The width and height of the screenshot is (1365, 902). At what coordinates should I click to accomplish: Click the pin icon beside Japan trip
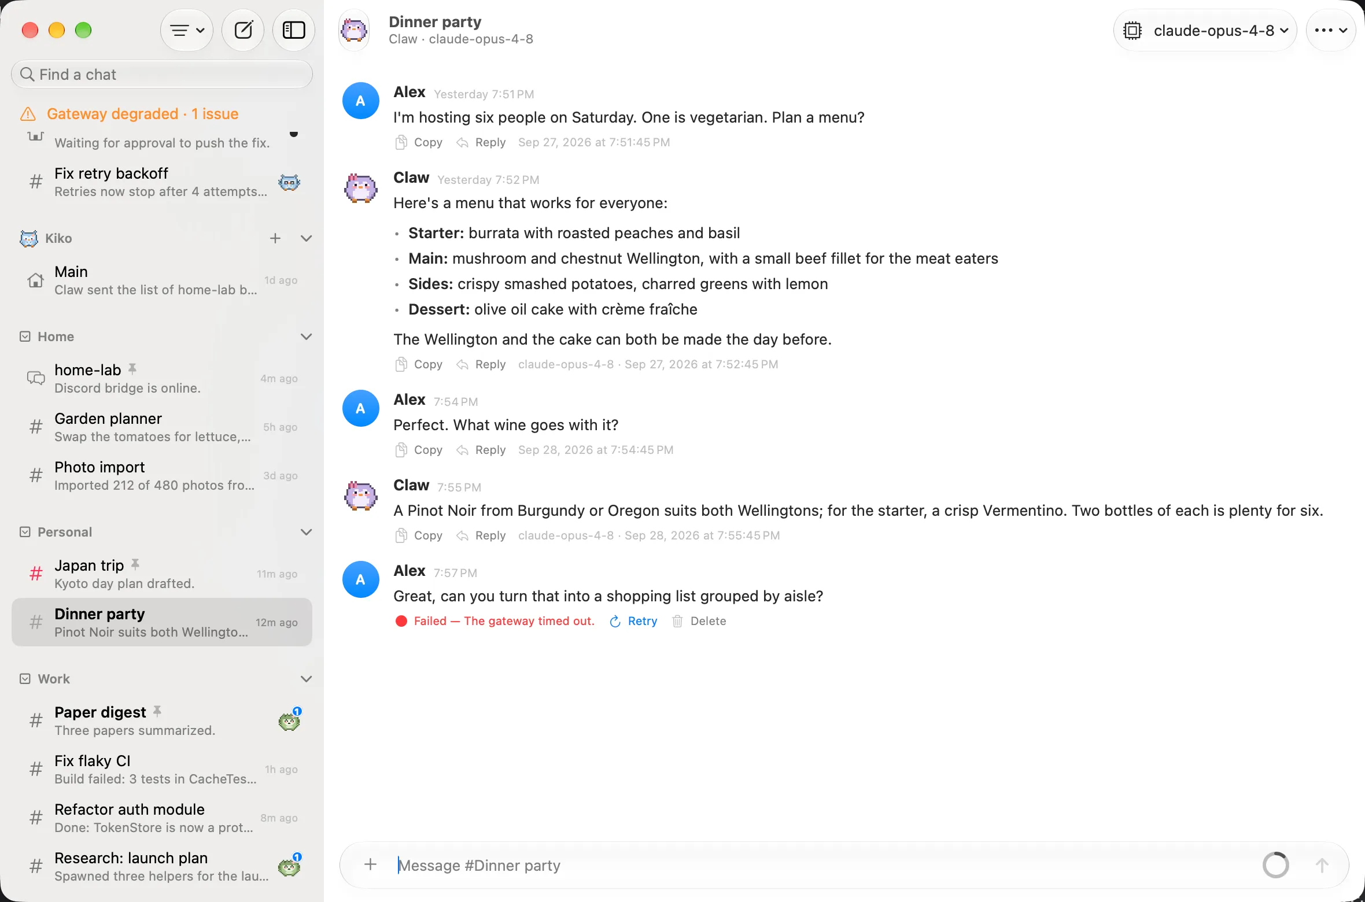click(x=135, y=564)
